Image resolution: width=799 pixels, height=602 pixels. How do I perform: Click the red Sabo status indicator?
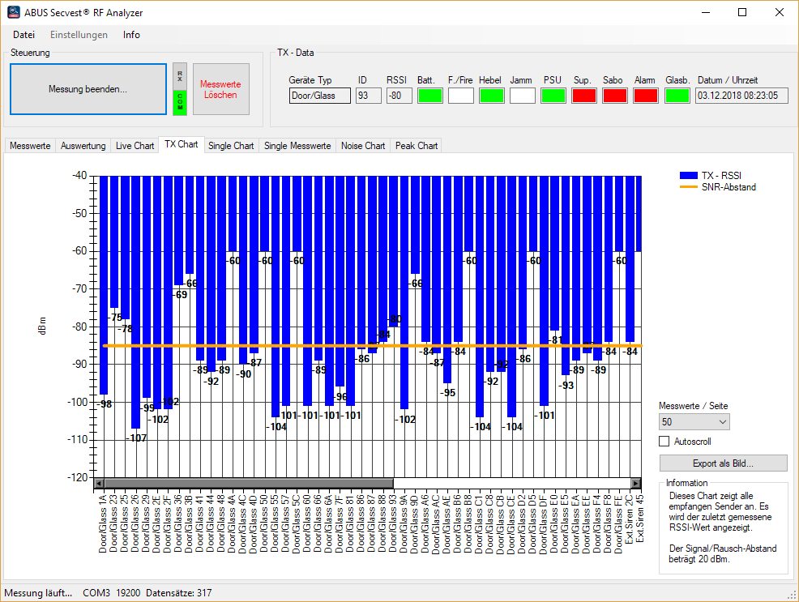click(x=615, y=96)
